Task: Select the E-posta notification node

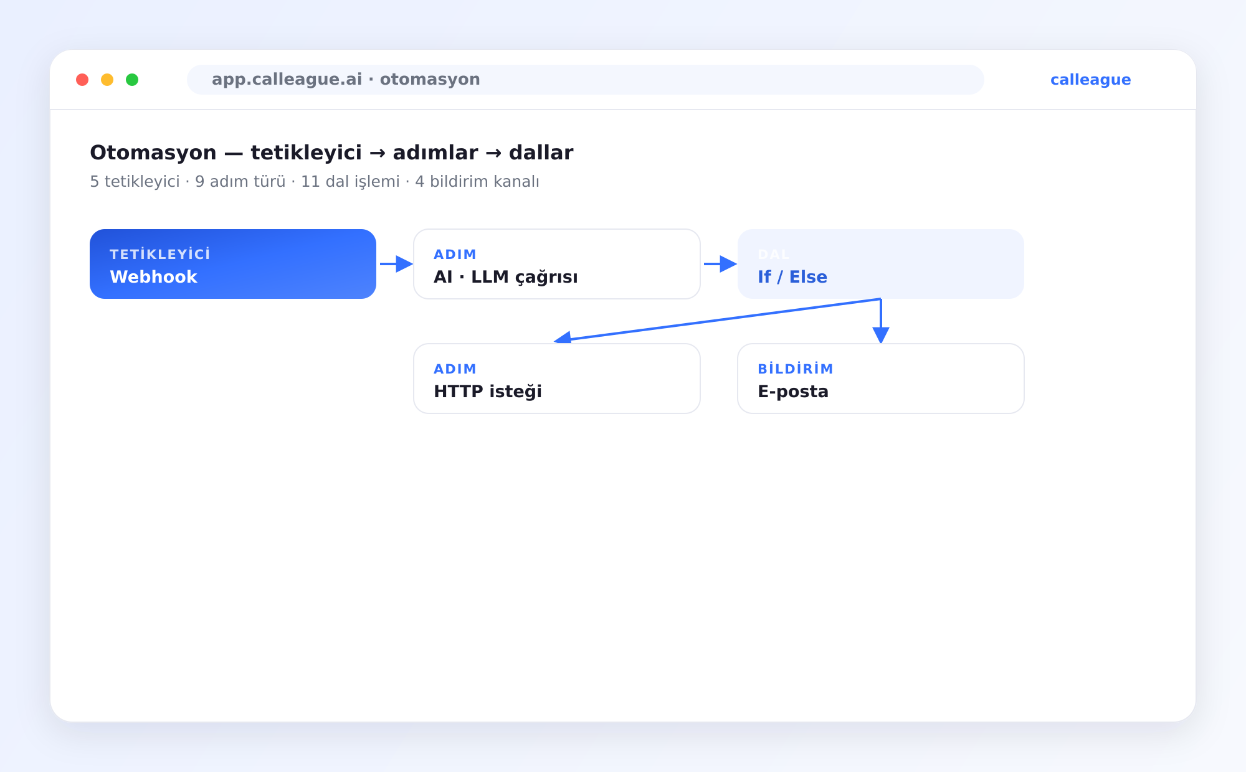Action: [x=881, y=379]
